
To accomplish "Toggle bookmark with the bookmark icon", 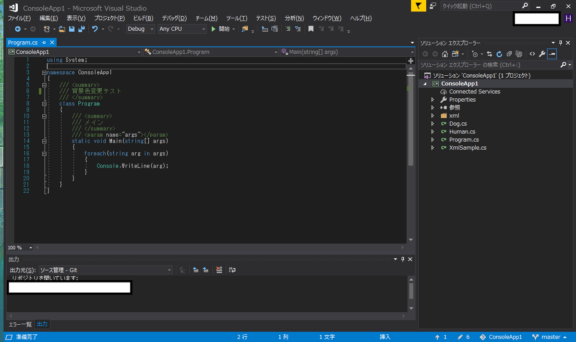I will 311,29.
